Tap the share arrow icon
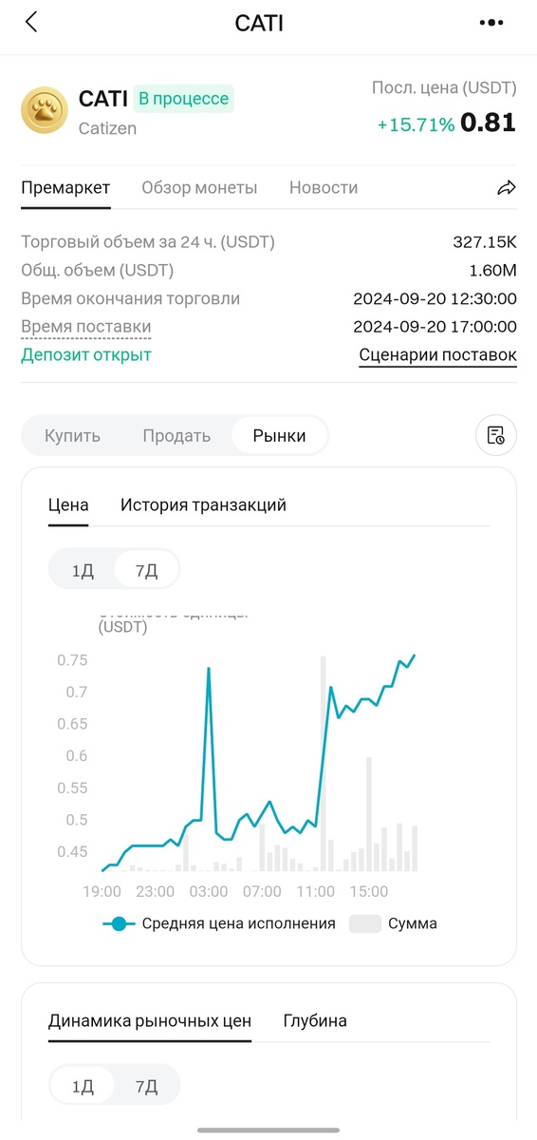Screen dimensions: 537x1140 (507, 187)
